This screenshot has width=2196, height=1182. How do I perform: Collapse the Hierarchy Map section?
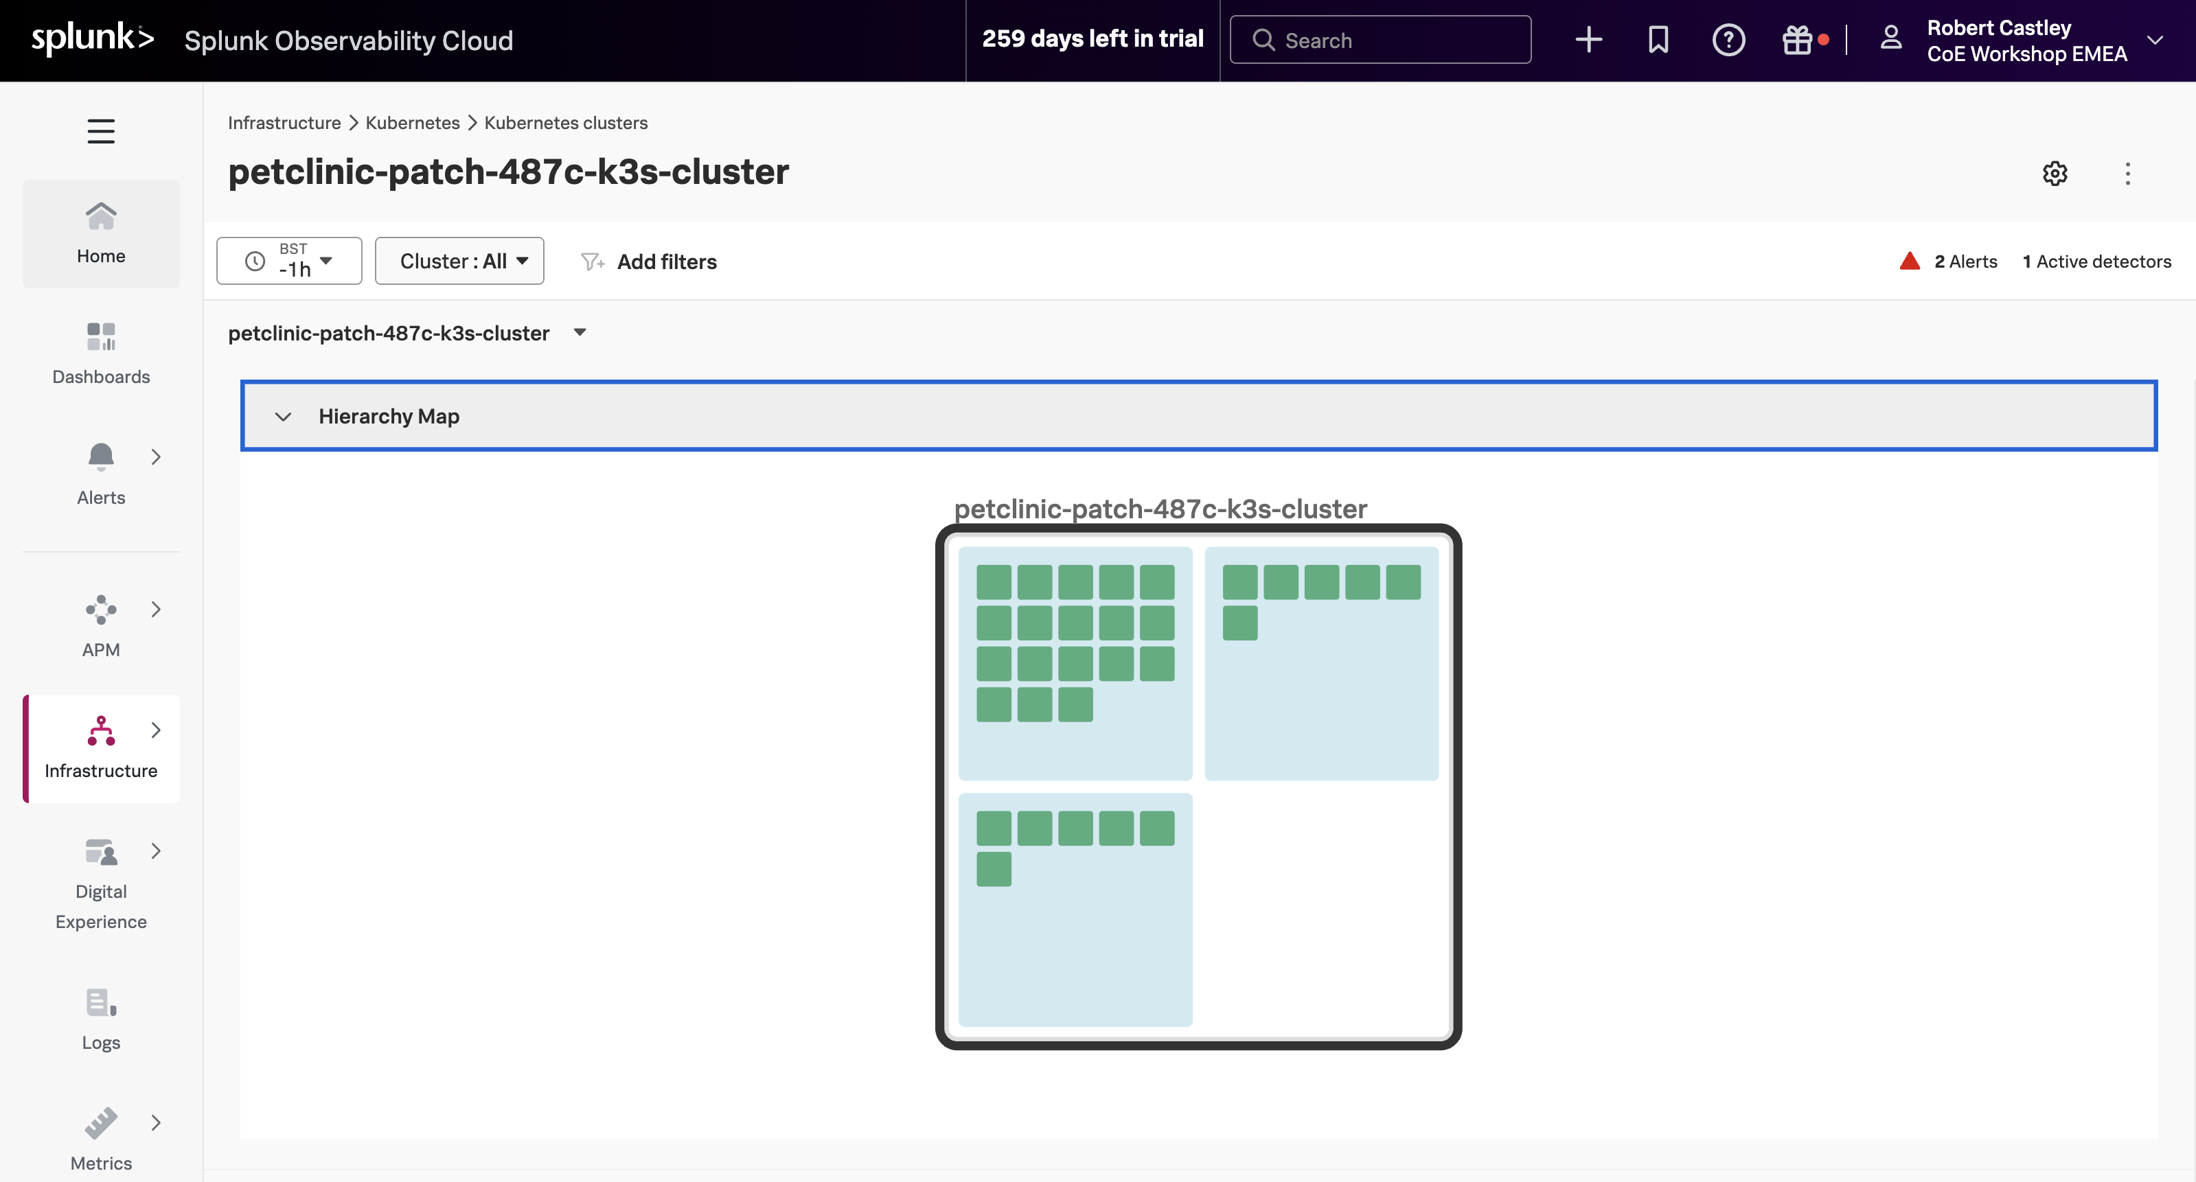click(283, 417)
